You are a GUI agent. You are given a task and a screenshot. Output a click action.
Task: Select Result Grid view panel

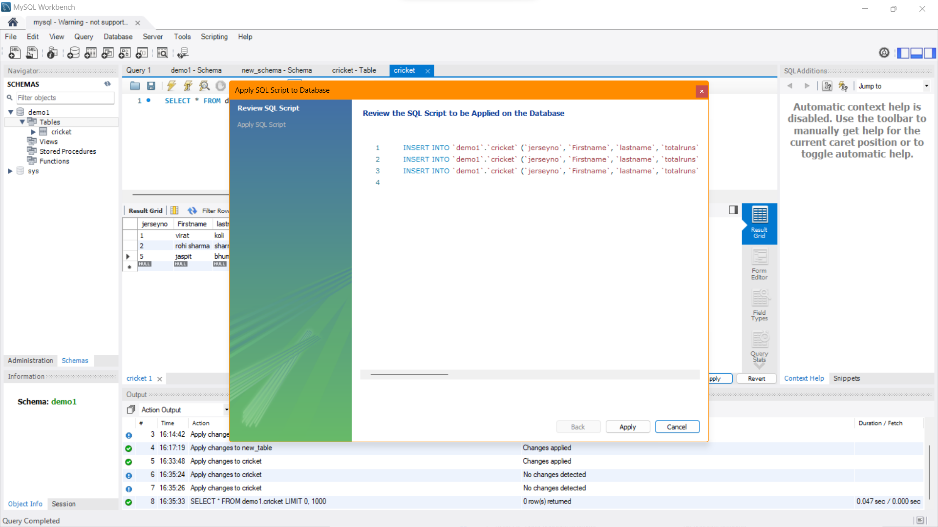(759, 223)
